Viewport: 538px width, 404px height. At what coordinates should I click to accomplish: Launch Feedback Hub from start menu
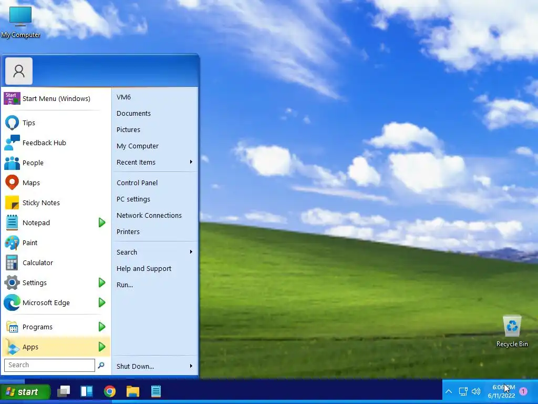pos(12,143)
